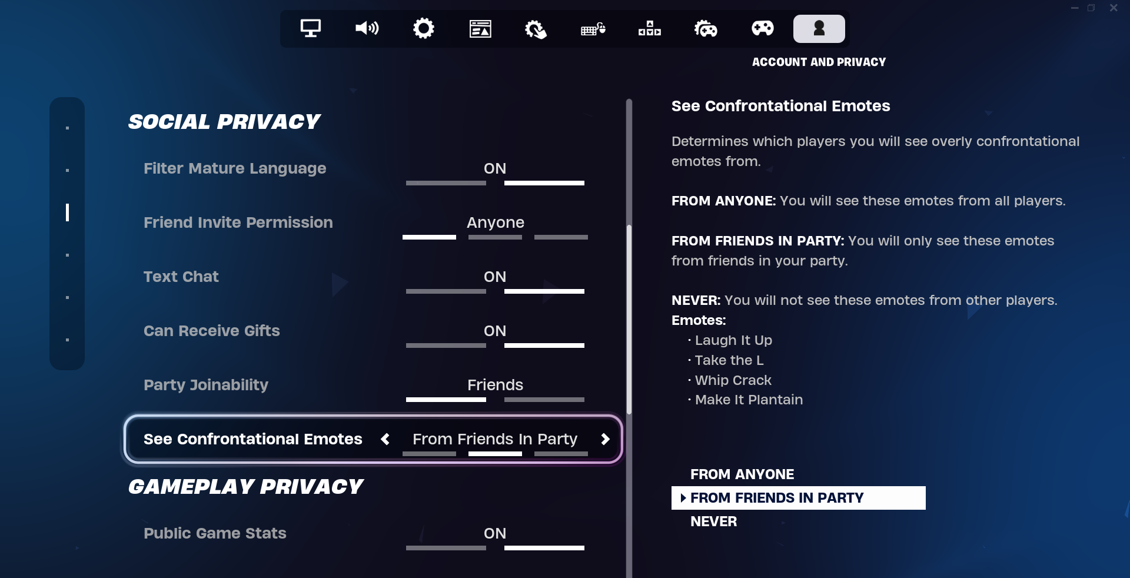
Task: Open Touch and Motion settings icon
Action: tap(536, 28)
